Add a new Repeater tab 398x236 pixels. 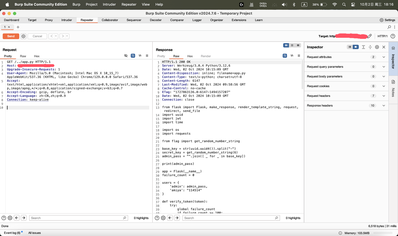coord(18,27)
